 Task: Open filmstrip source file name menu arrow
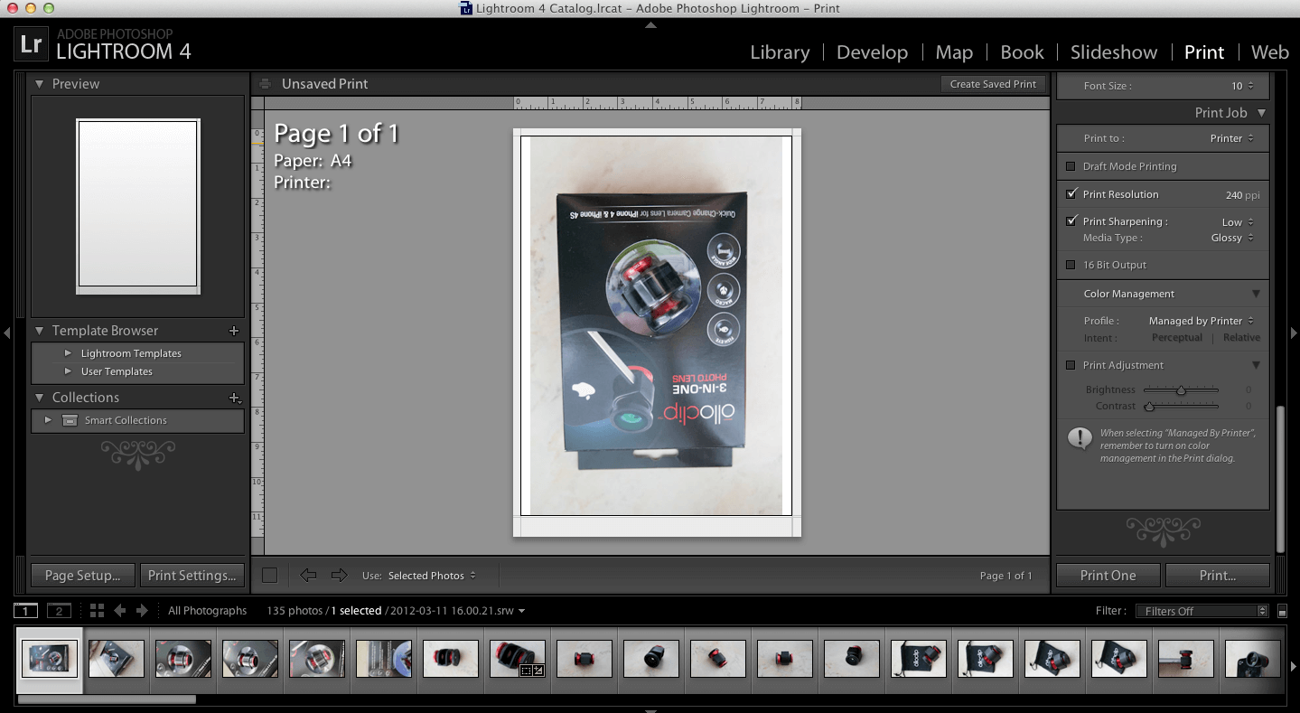click(522, 612)
